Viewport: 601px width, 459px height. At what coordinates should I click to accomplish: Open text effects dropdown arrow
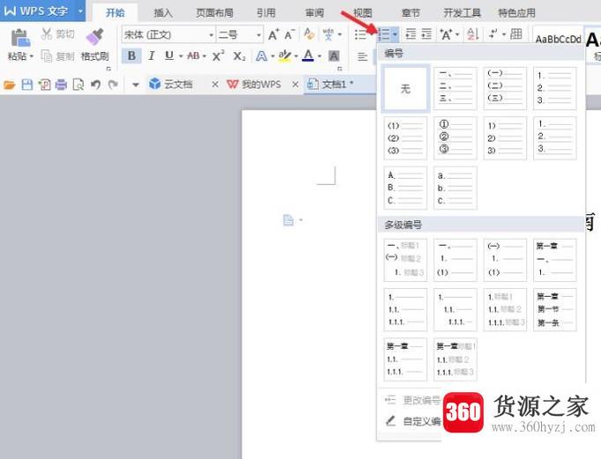pyautogui.click(x=272, y=56)
